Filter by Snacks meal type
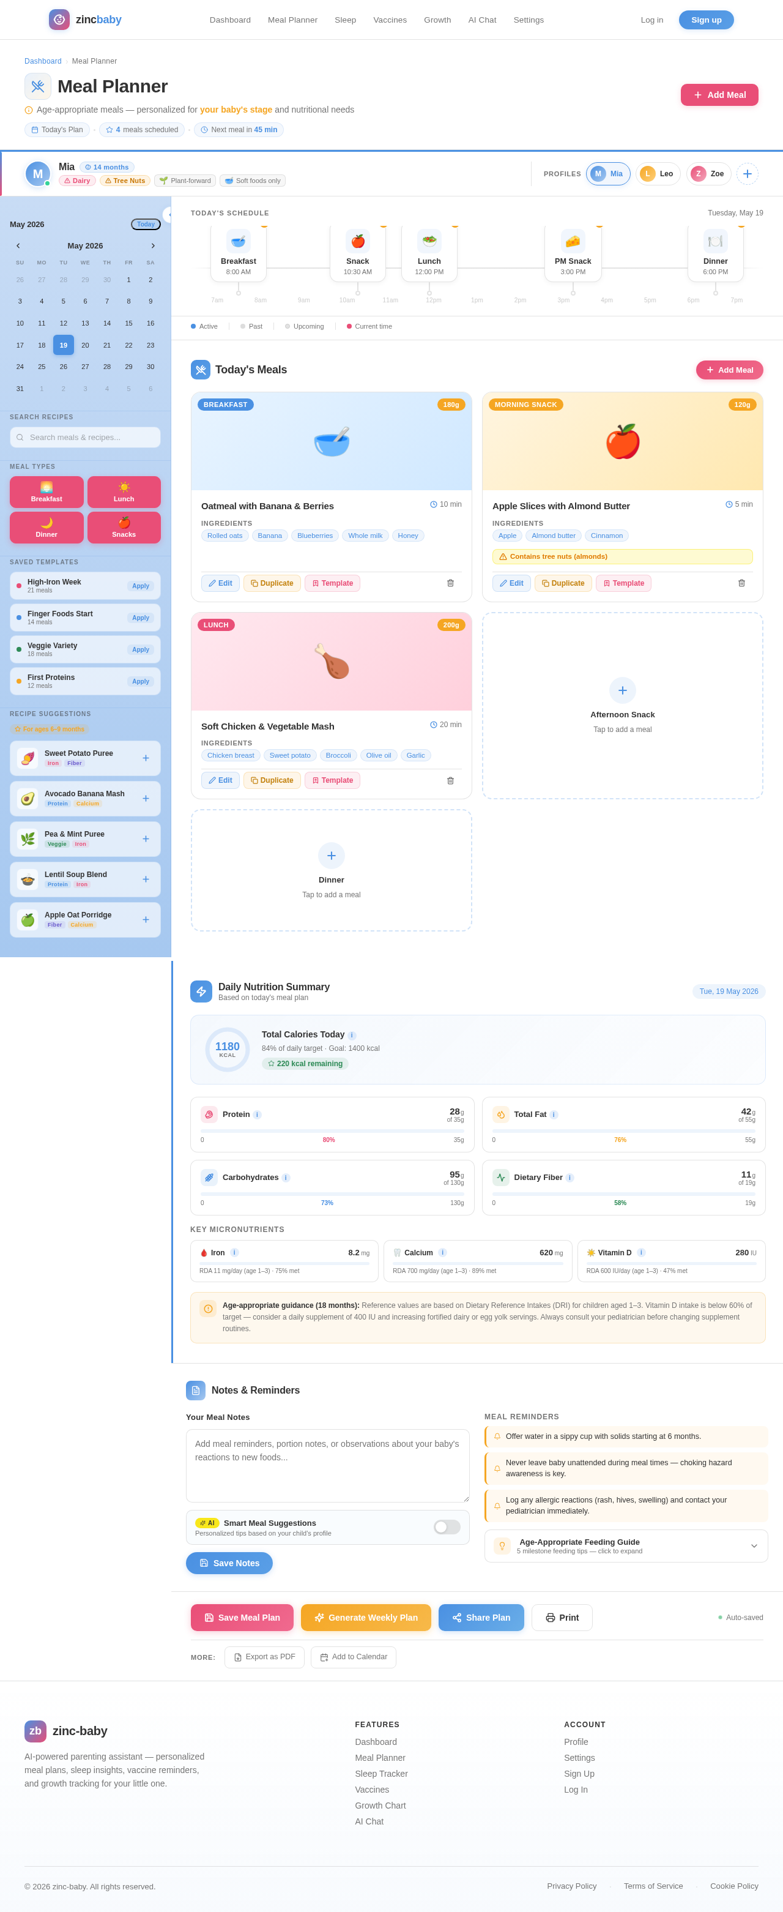This screenshot has width=783, height=1912. tap(124, 528)
